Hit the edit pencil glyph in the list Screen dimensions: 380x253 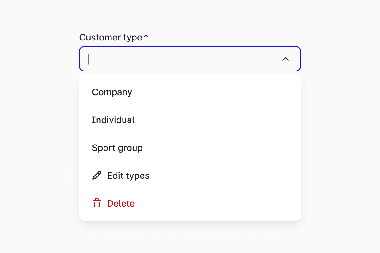pyautogui.click(x=97, y=176)
